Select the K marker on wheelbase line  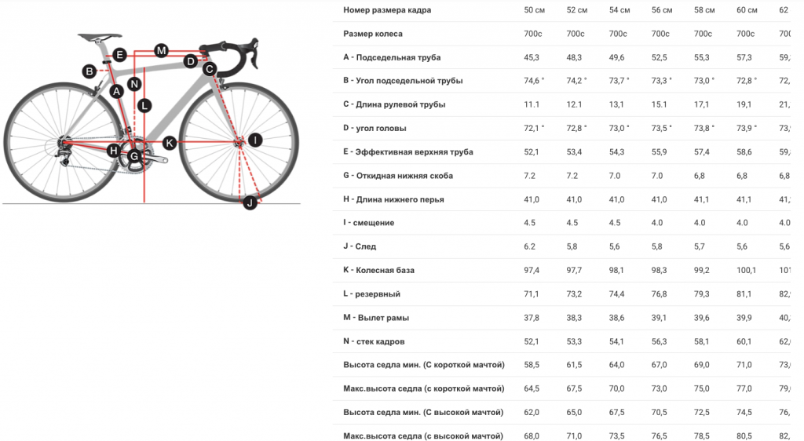coord(169,143)
